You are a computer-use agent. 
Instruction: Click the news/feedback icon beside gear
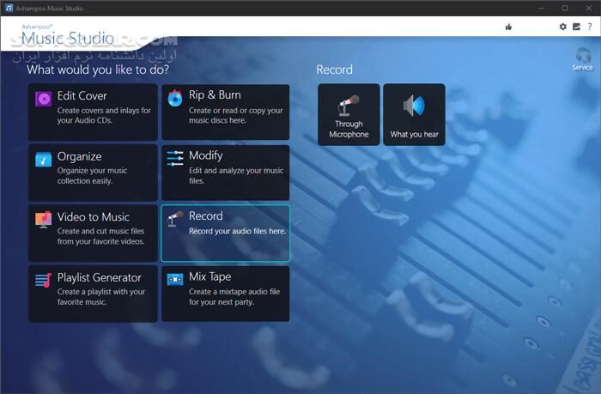(576, 27)
